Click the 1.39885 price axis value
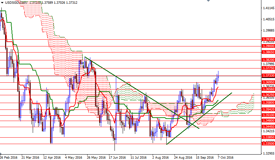275x160 pixels. [269, 31]
